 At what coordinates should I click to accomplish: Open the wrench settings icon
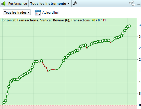[75, 3]
